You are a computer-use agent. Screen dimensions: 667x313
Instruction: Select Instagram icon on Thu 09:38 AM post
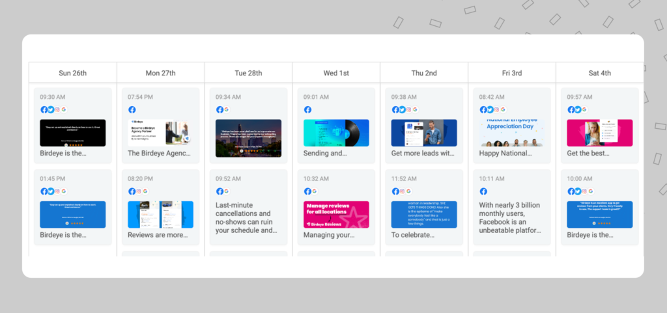408,109
